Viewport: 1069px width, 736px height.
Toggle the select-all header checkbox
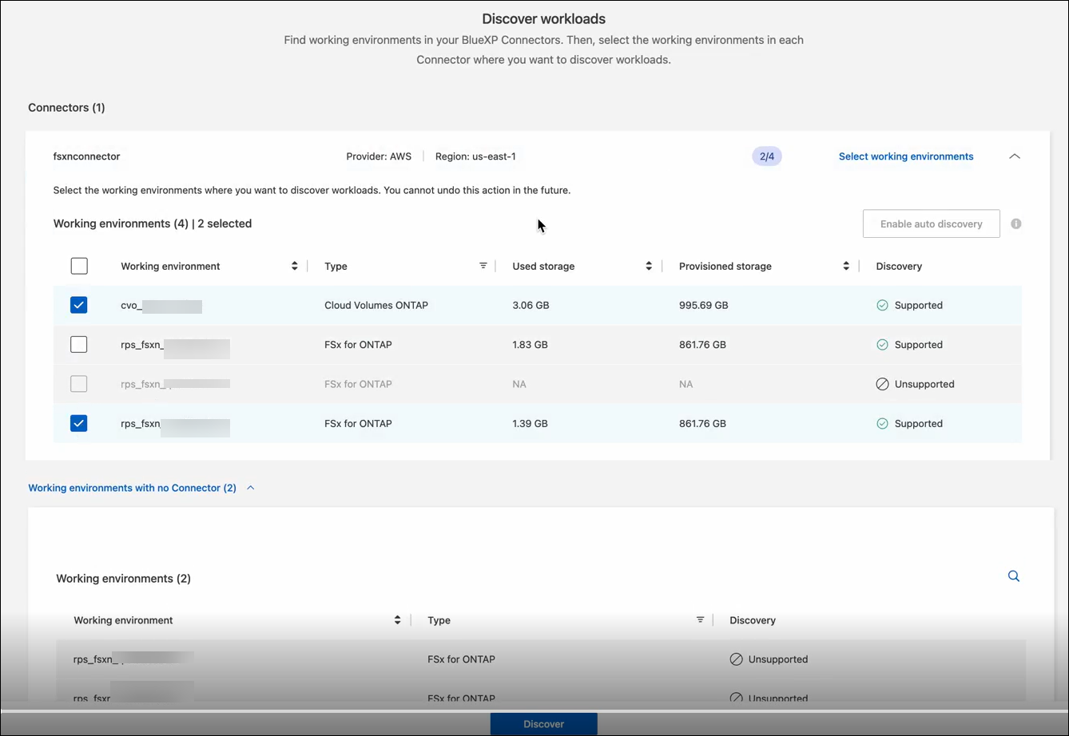(x=79, y=266)
